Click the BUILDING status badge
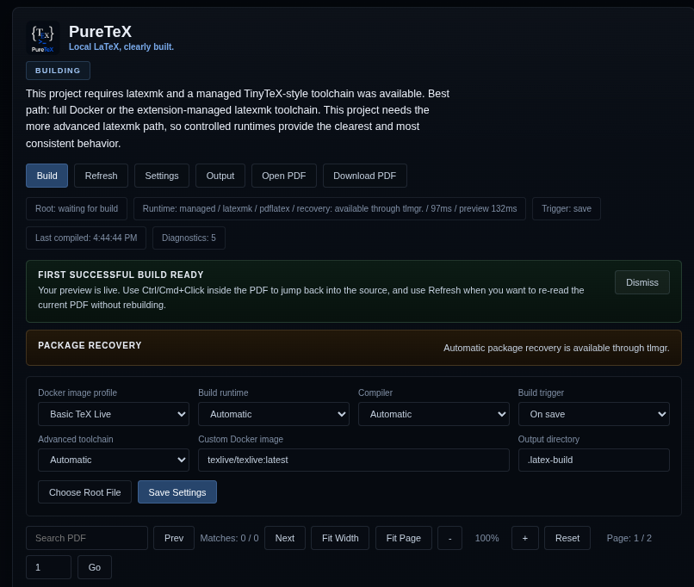This screenshot has height=587, width=694. coord(58,71)
